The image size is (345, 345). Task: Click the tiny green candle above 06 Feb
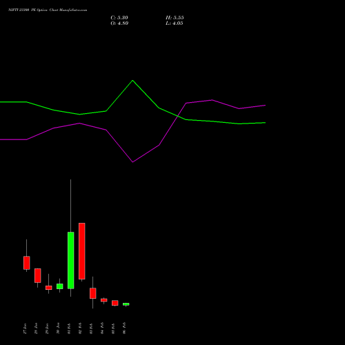point(126,304)
